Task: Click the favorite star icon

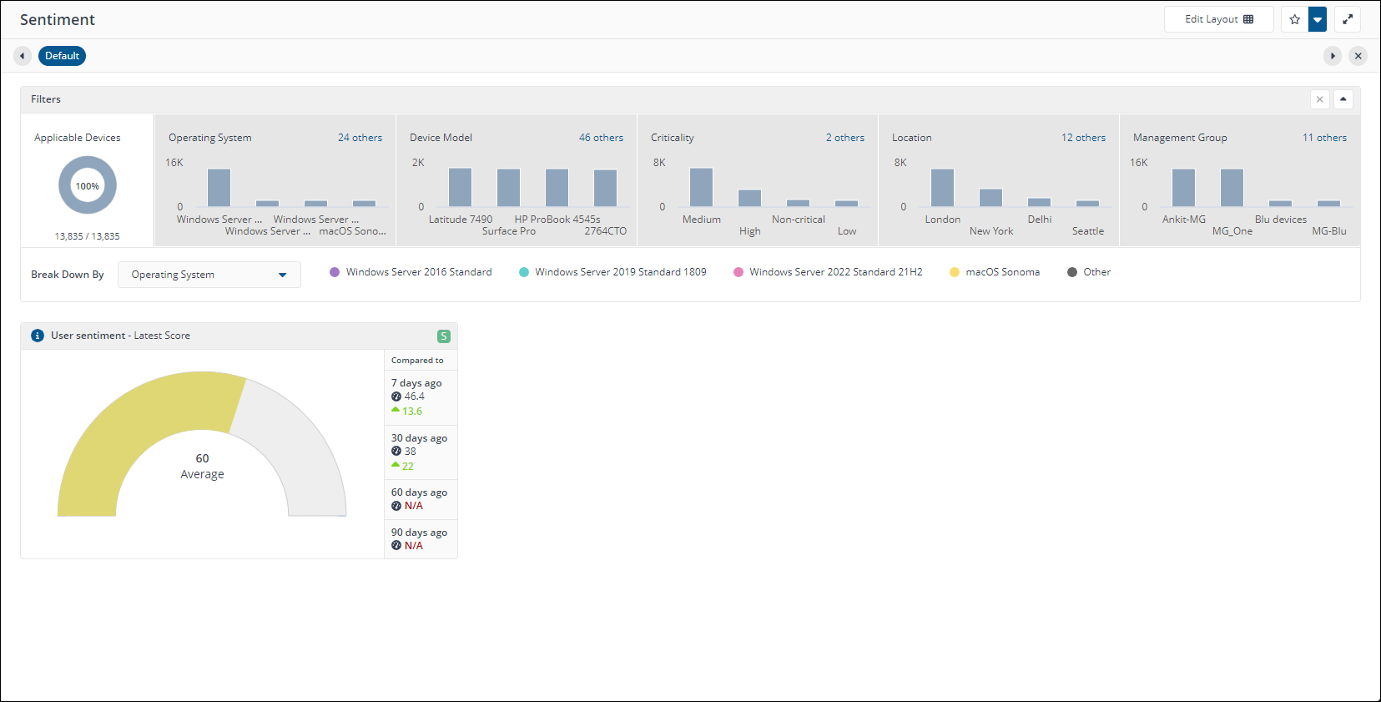Action: pos(1294,19)
